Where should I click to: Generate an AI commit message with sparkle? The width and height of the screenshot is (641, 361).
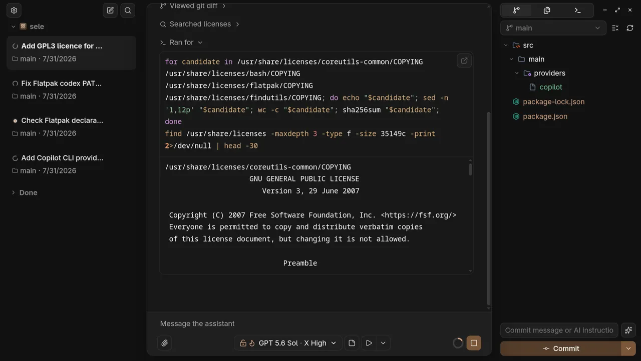(x=628, y=330)
